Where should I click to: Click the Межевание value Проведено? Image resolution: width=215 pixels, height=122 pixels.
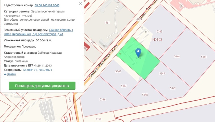coord(29,47)
